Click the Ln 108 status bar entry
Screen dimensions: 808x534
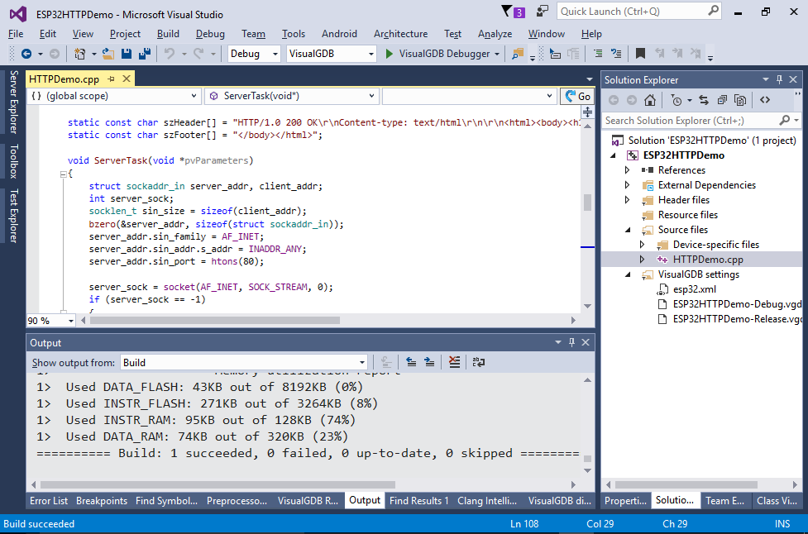524,524
